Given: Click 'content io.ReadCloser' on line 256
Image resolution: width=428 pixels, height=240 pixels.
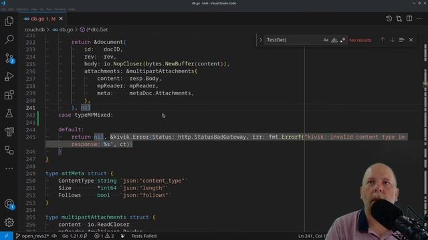Looking at the screenshot, I should point(94,225).
